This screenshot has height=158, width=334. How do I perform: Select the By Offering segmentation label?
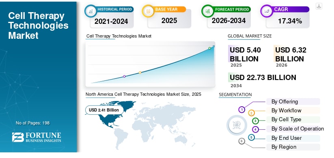pyautogui.click(x=284, y=101)
